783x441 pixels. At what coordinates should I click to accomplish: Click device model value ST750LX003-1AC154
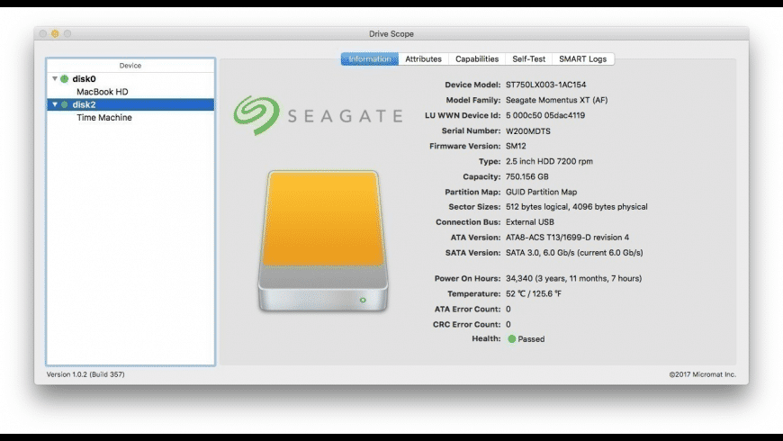pos(545,85)
